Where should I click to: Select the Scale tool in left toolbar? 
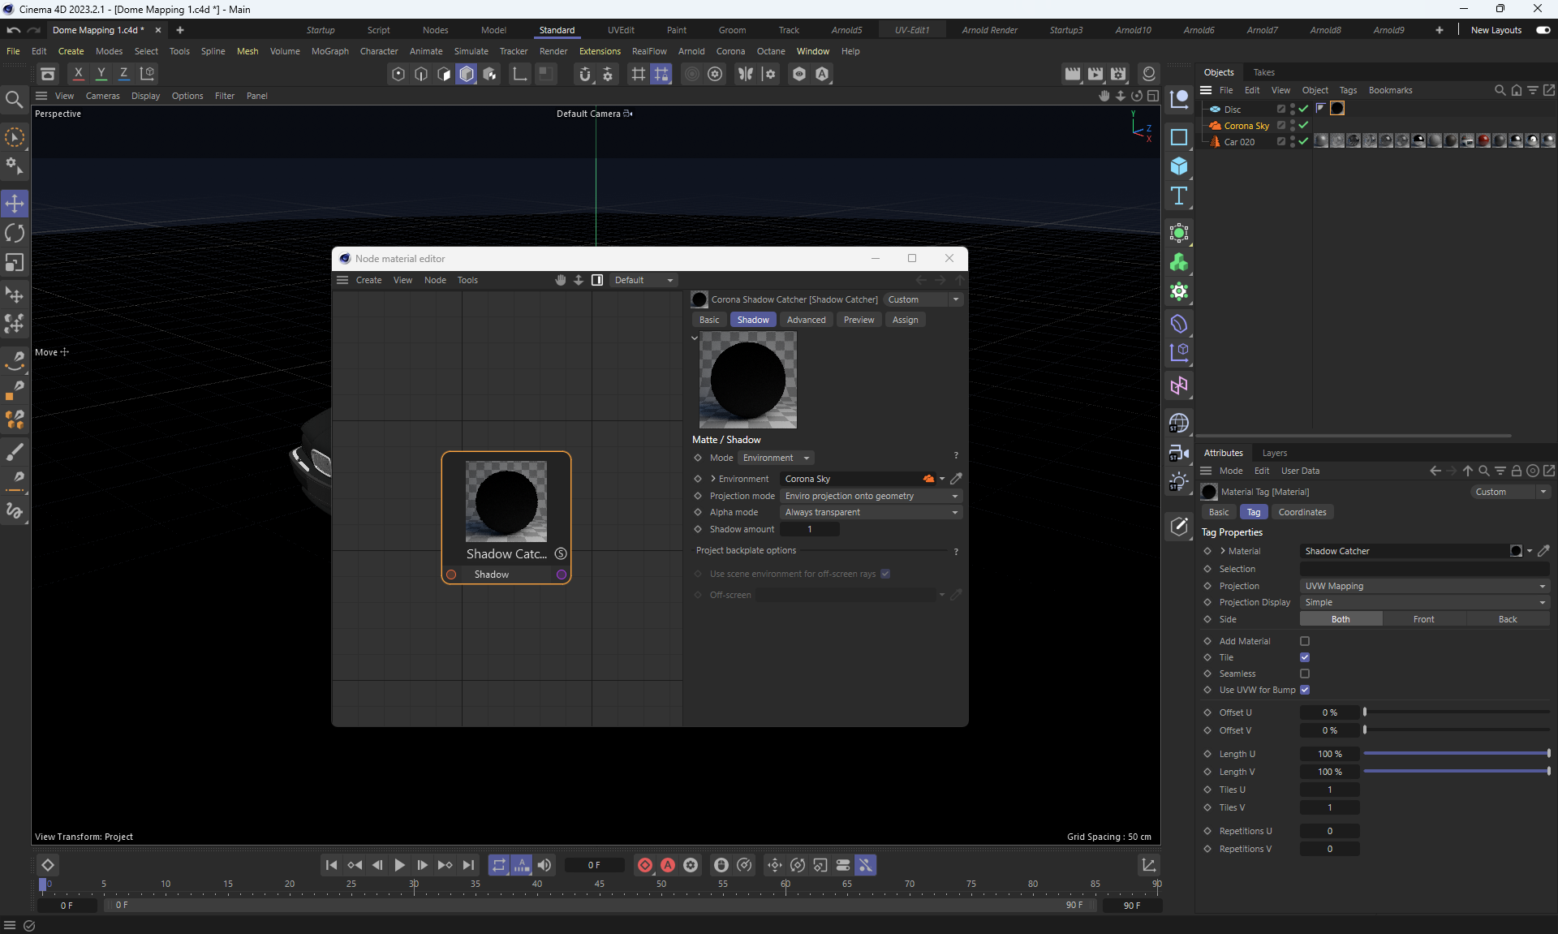tap(15, 263)
